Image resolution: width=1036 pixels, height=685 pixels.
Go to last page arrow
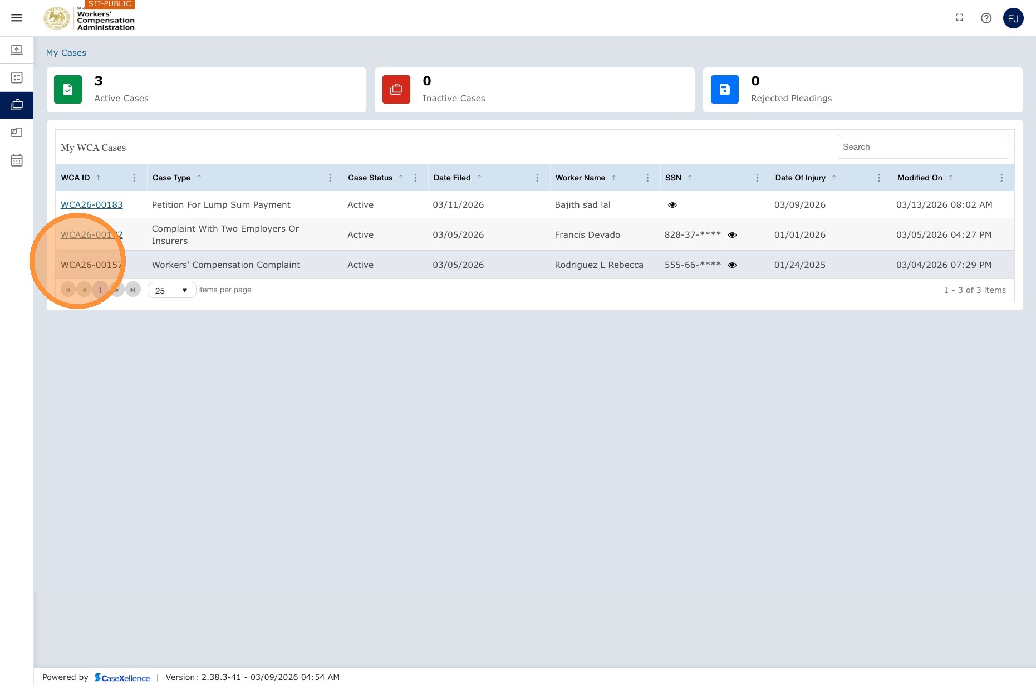click(133, 290)
